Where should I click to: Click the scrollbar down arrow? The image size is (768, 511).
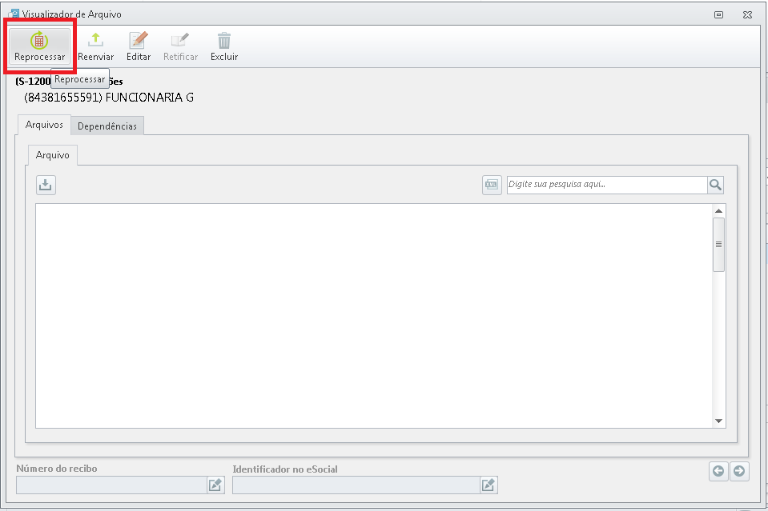point(718,421)
